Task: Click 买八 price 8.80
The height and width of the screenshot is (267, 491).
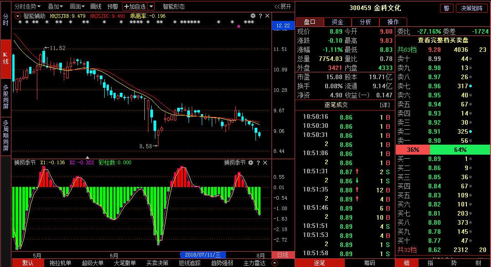Action: [435, 222]
